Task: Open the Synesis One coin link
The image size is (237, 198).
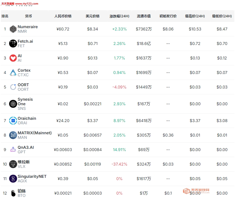Action: tap(25, 102)
